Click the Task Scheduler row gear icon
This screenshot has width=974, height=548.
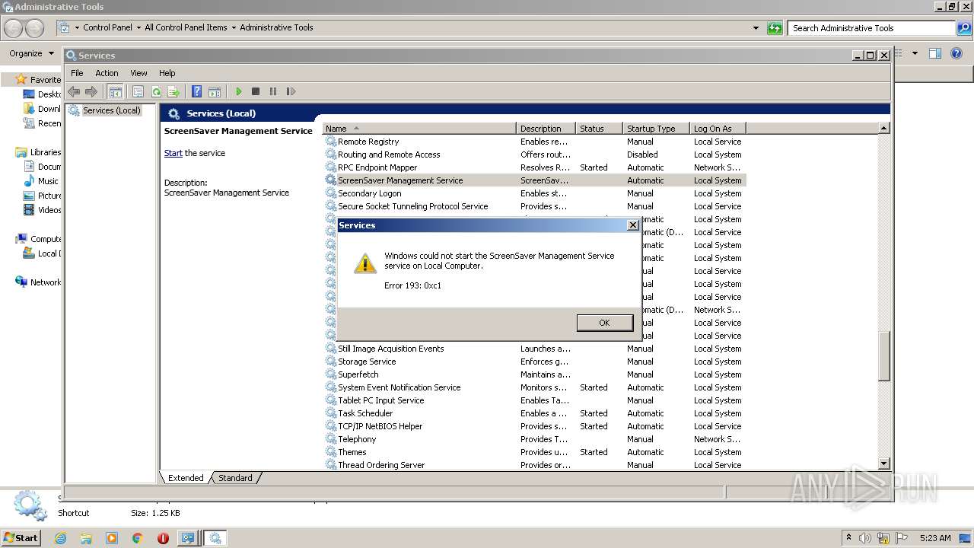click(x=330, y=413)
